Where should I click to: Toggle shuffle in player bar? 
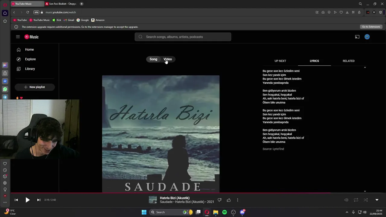[x=366, y=200]
